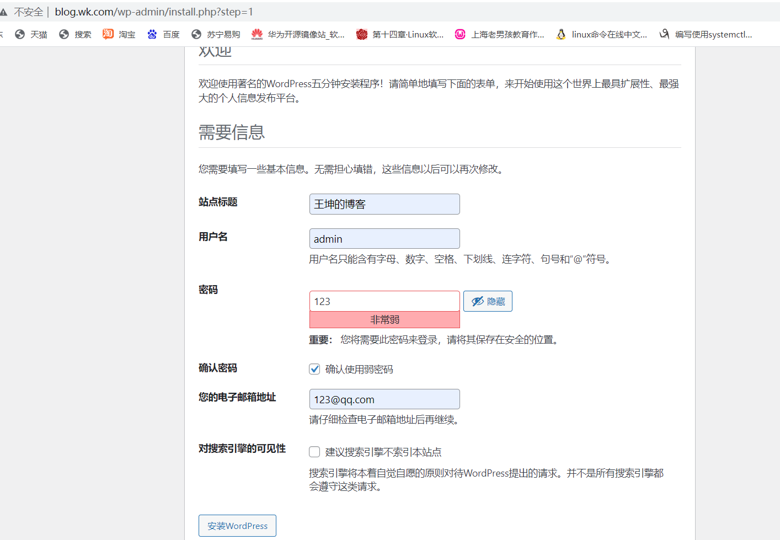780x540 pixels.
Task: Click the 不安全 security warning icon
Action: (4, 12)
